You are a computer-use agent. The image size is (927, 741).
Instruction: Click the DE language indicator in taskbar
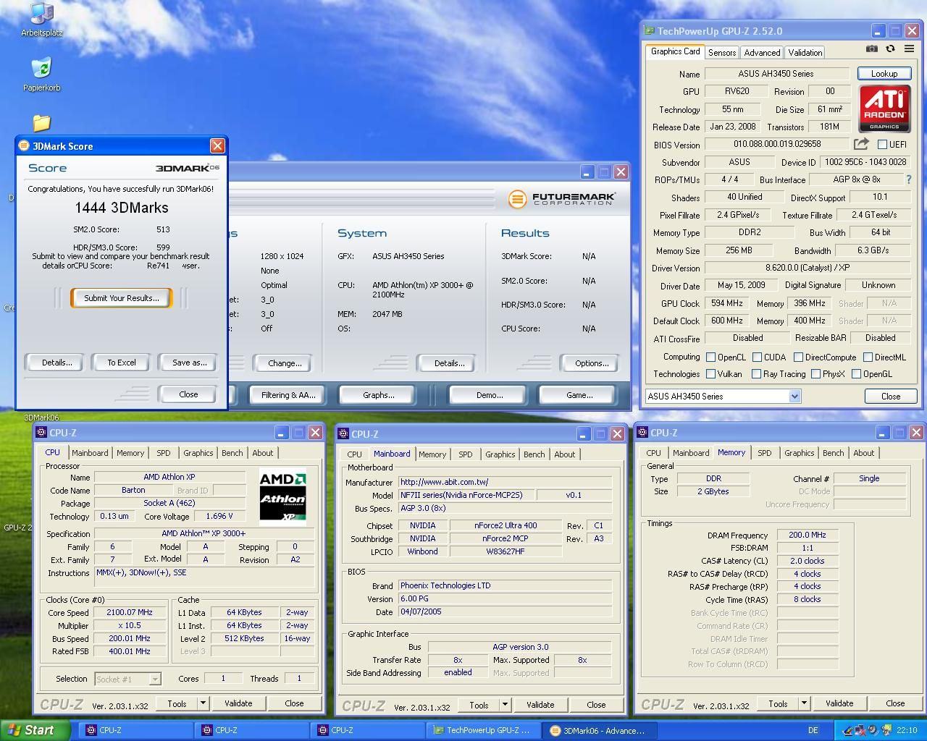[813, 731]
